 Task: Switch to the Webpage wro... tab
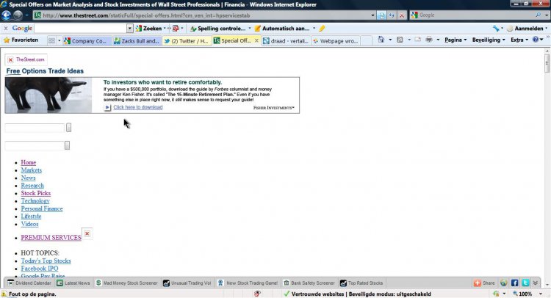pyautogui.click(x=336, y=40)
